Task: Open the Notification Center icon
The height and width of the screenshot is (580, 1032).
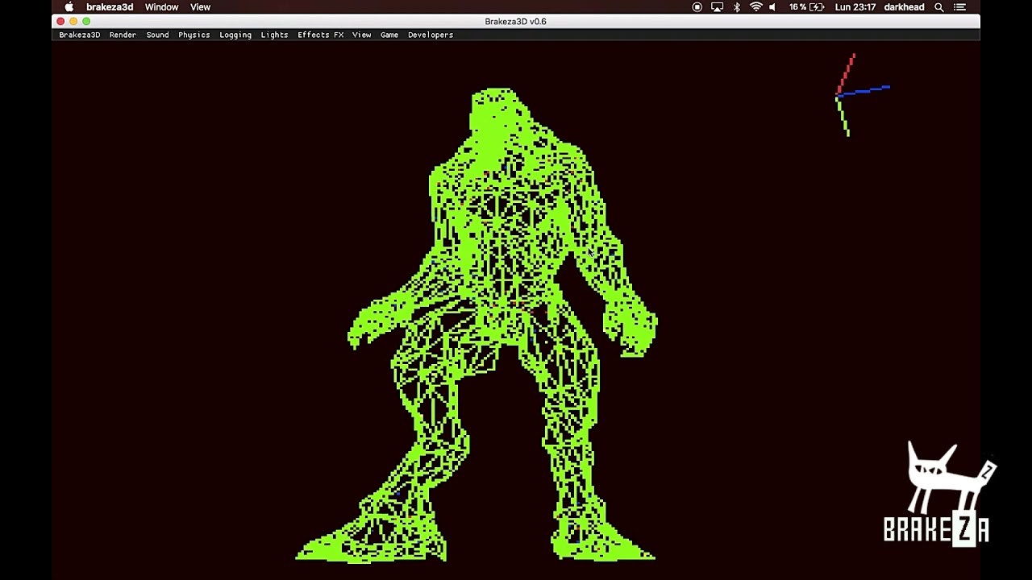Action: [959, 7]
